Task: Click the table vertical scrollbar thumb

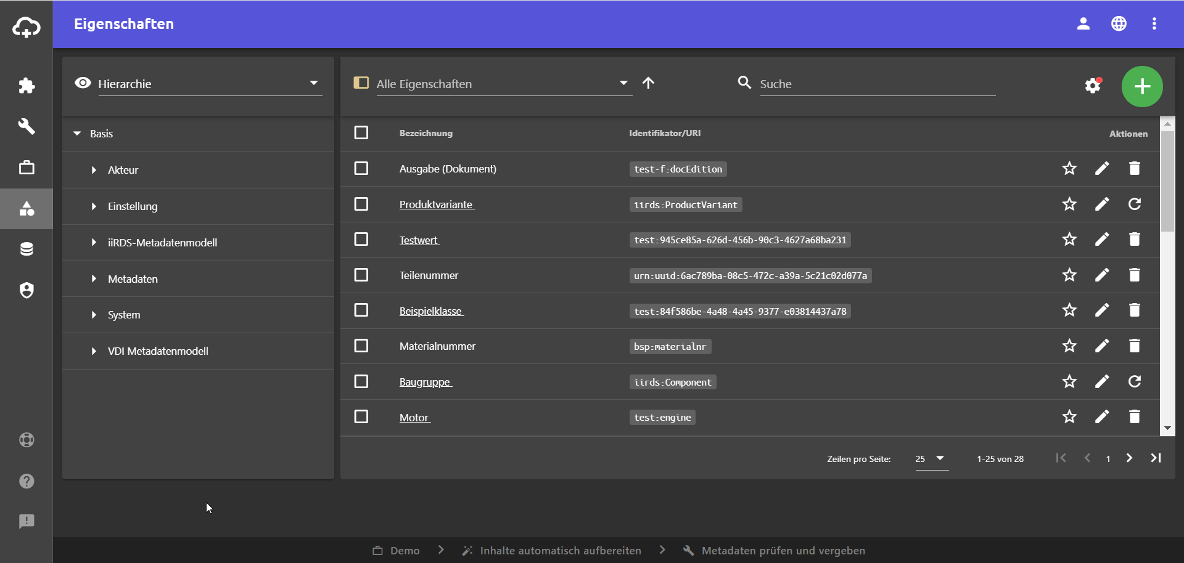Action: 1167,182
